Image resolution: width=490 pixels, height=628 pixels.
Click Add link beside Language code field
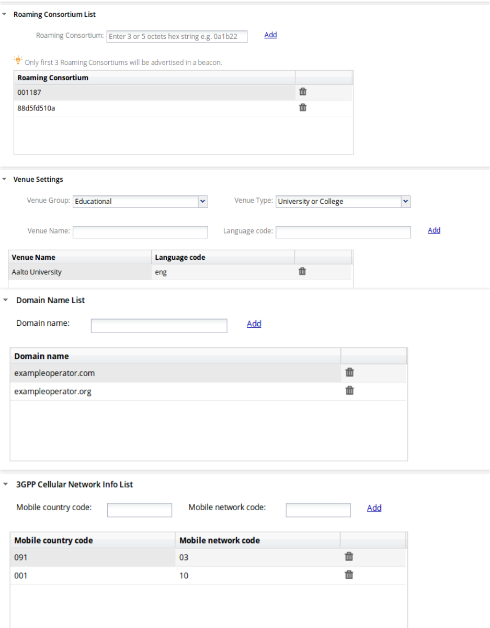click(434, 230)
